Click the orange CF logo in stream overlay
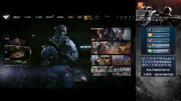Image resolution: width=181 pixels, height=101 pixels. tap(140, 5)
